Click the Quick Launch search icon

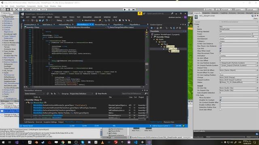coord(172,14)
